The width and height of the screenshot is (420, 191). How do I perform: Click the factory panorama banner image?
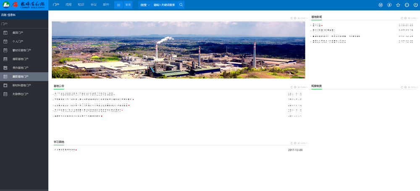click(x=178, y=50)
